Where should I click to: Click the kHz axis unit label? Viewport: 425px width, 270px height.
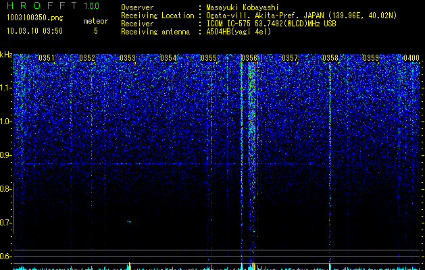pyautogui.click(x=6, y=55)
